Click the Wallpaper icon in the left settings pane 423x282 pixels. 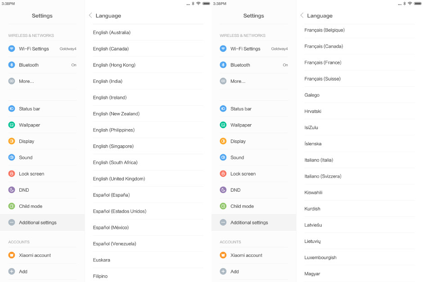pyautogui.click(x=12, y=125)
